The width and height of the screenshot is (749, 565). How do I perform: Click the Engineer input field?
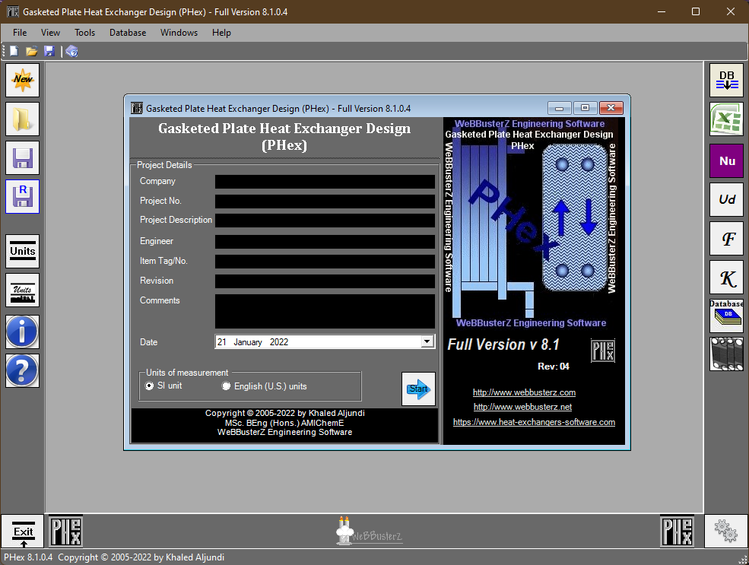point(325,242)
